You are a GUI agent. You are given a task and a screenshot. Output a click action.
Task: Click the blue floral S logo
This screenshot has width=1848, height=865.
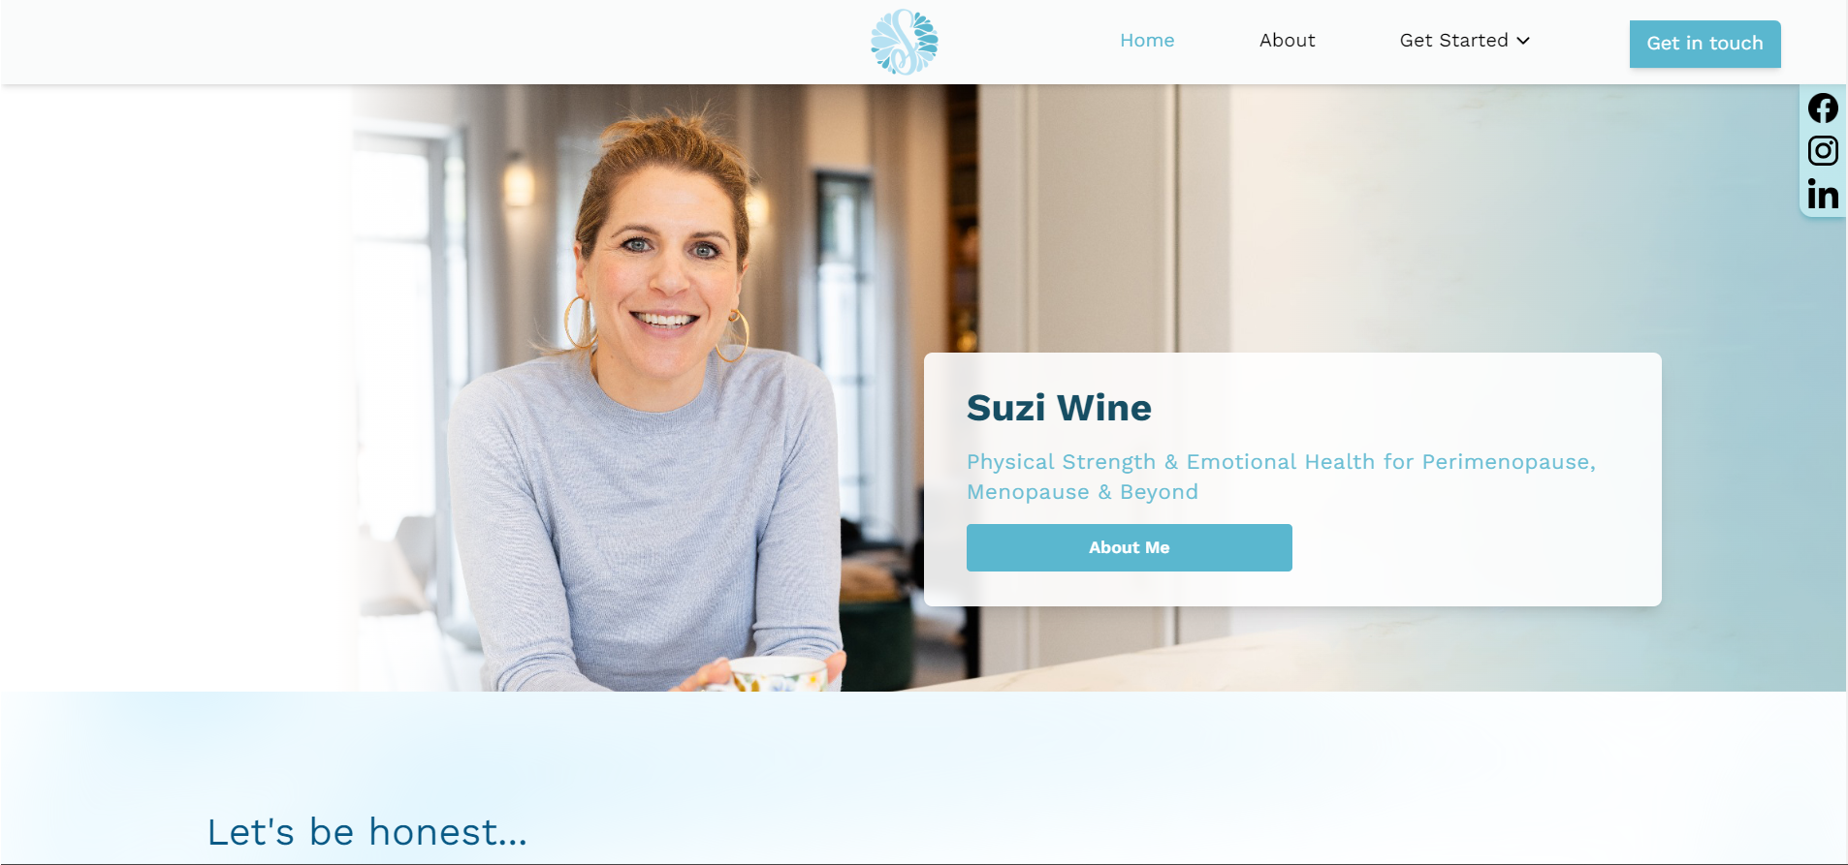[904, 42]
